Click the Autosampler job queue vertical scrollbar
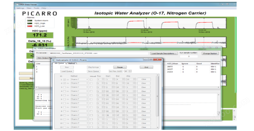The height and width of the screenshot is (131, 254). (x=157, y=101)
